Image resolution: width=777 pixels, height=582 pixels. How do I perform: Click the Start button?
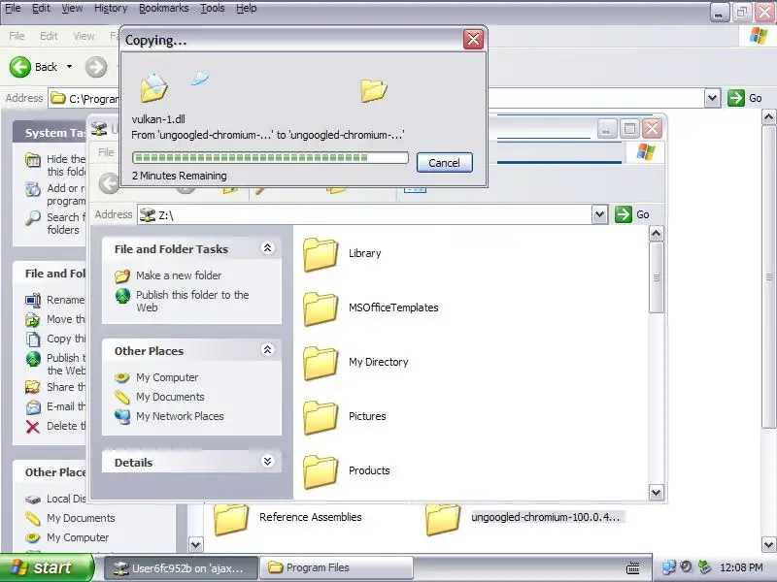point(47,567)
